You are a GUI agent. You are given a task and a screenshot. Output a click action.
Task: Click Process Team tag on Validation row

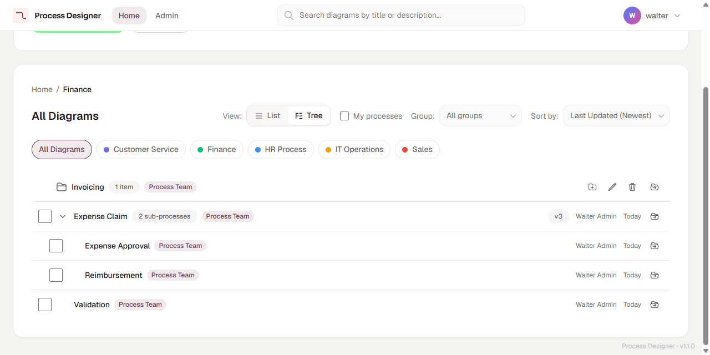tap(140, 305)
